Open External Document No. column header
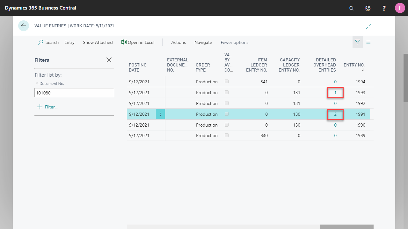This screenshot has height=229, width=408. (x=178, y=65)
